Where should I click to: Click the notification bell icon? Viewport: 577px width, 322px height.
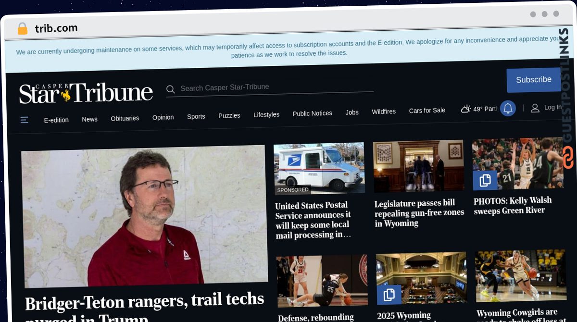pyautogui.click(x=508, y=108)
